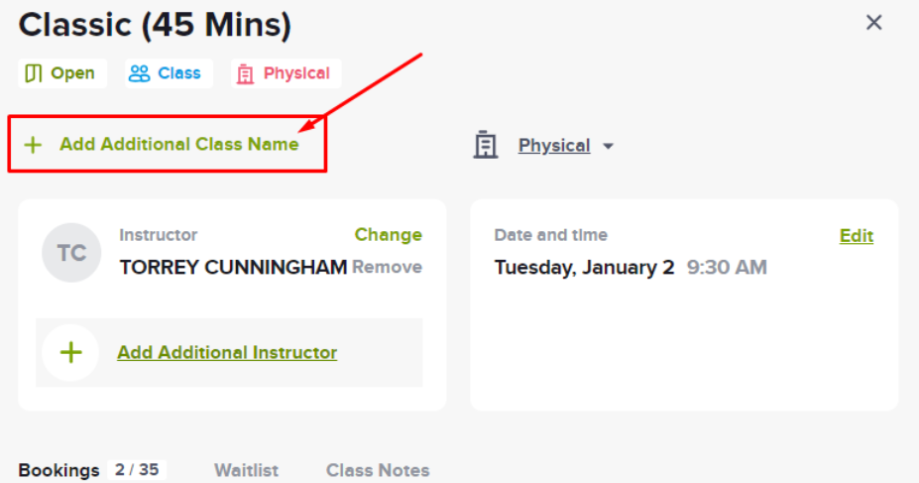Click the door icon on the Open tag
Screen dimensions: 919x483
point(34,73)
